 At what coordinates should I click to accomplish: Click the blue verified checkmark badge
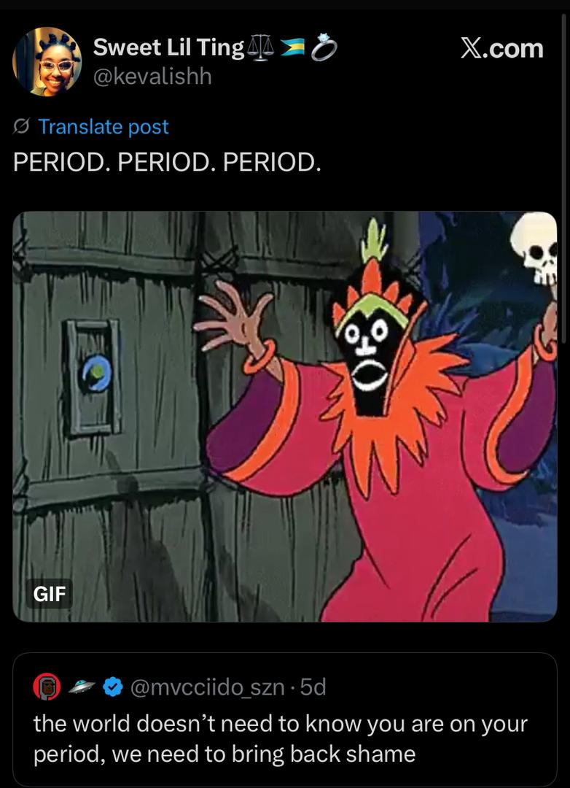click(x=113, y=687)
